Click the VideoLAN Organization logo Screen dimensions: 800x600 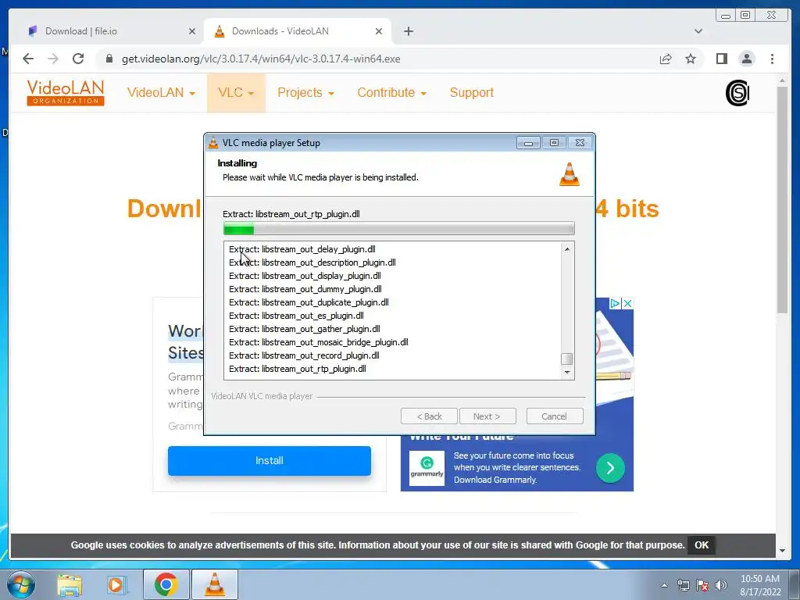[66, 92]
